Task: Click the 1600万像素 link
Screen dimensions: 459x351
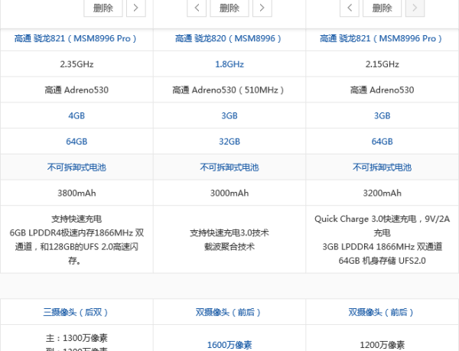Action: pyautogui.click(x=229, y=345)
